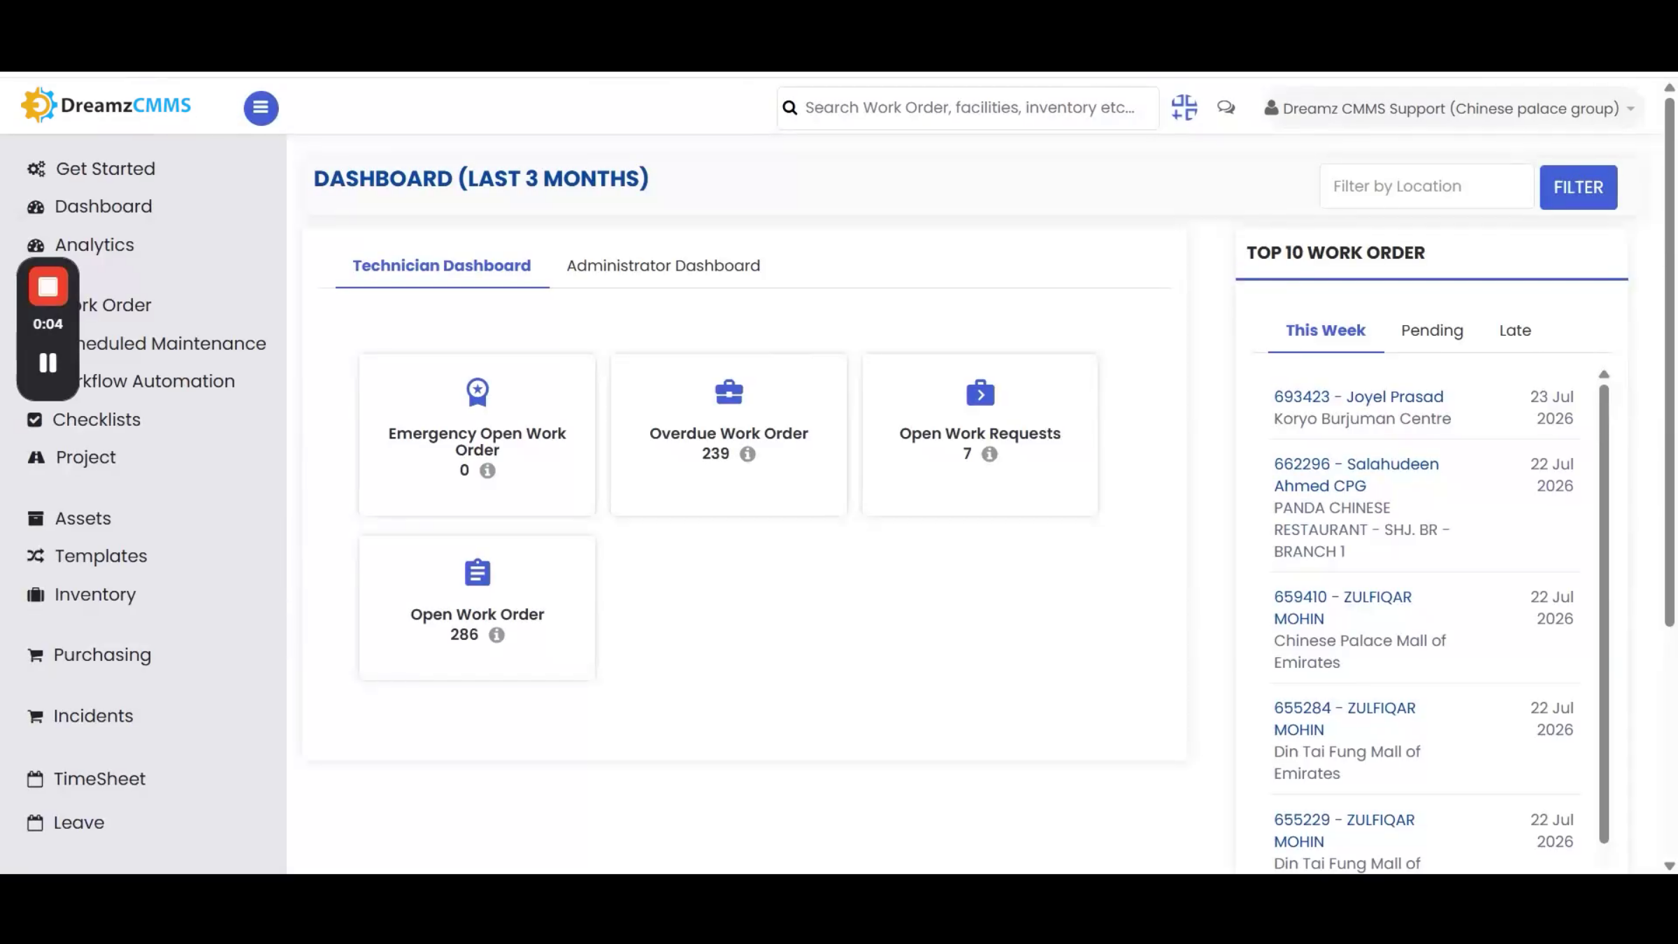Show info for Emergency Open Work Order

pyautogui.click(x=487, y=471)
